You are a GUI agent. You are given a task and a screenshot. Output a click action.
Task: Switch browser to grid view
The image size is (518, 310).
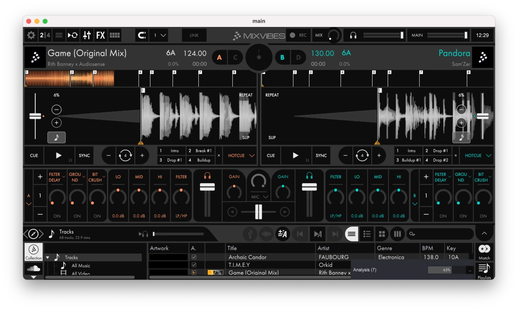pyautogui.click(x=382, y=234)
